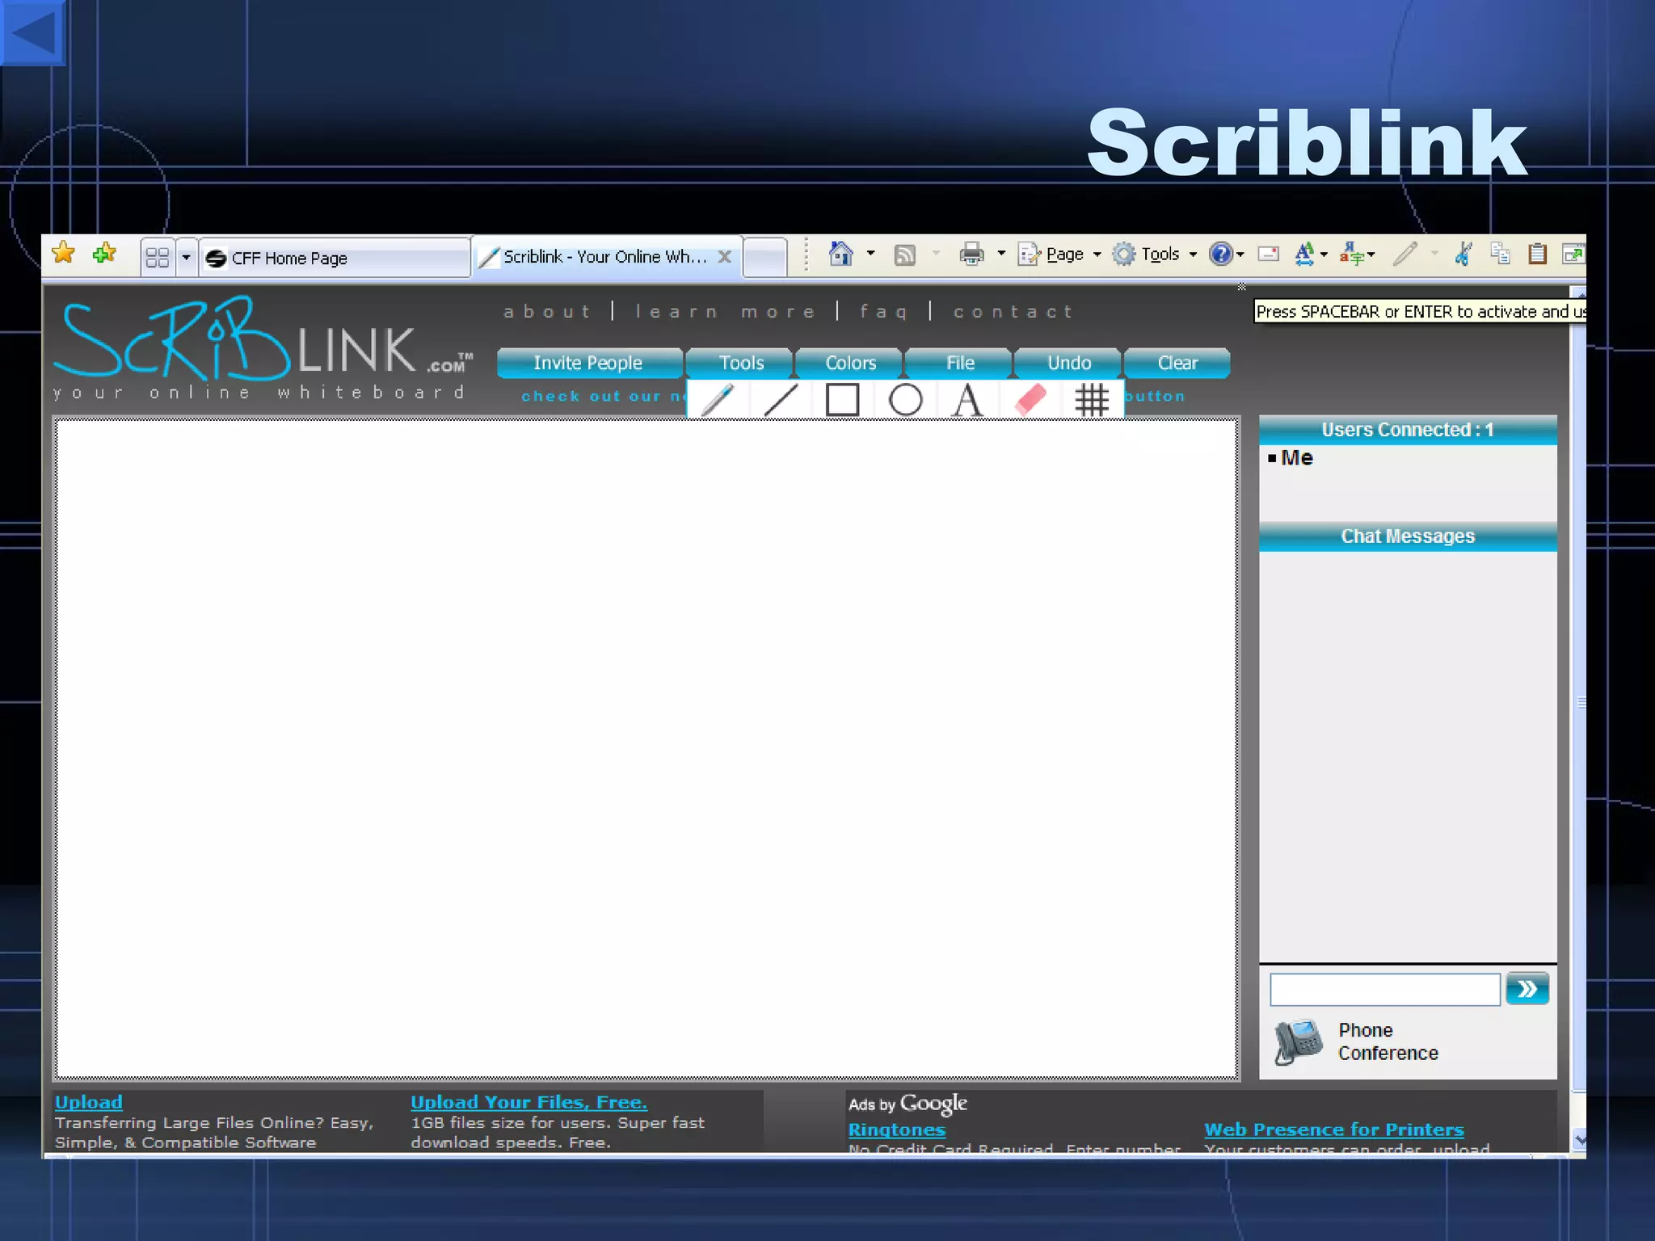This screenshot has width=1655, height=1241.
Task: Click on the whiteboard drawing canvas
Action: point(646,748)
